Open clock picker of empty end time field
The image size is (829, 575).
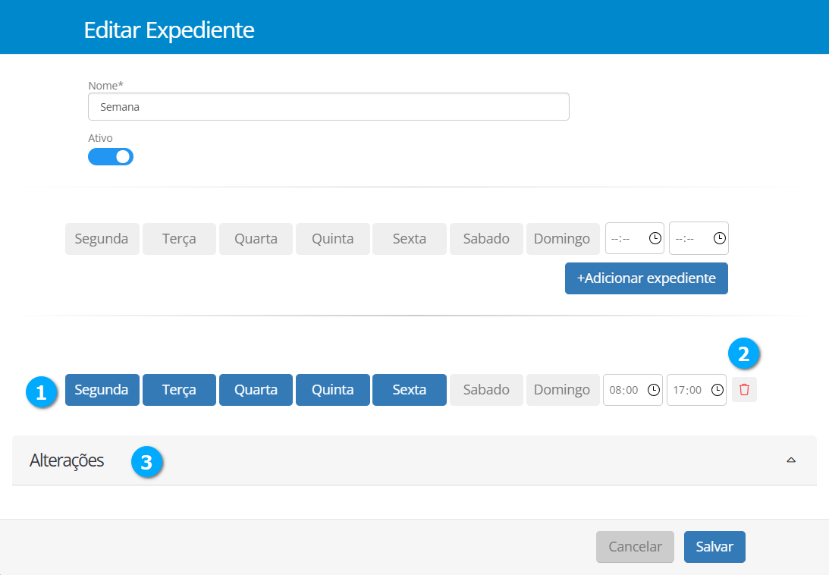pos(719,238)
